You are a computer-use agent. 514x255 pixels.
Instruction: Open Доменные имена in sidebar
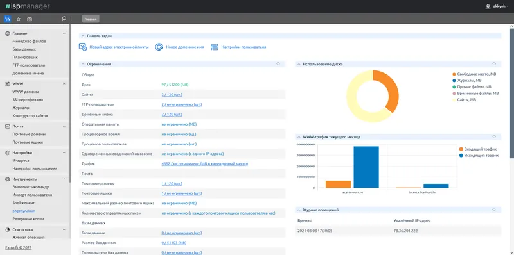pyautogui.click(x=28, y=73)
